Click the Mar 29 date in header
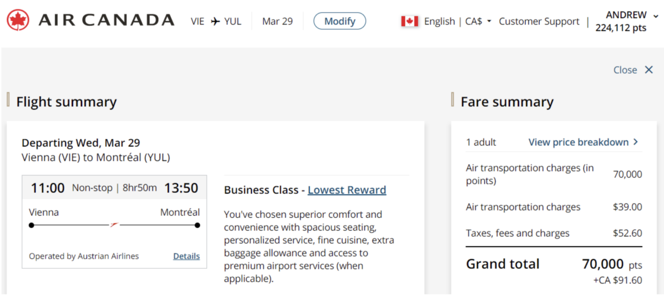The height and width of the screenshot is (301, 664). (x=277, y=21)
